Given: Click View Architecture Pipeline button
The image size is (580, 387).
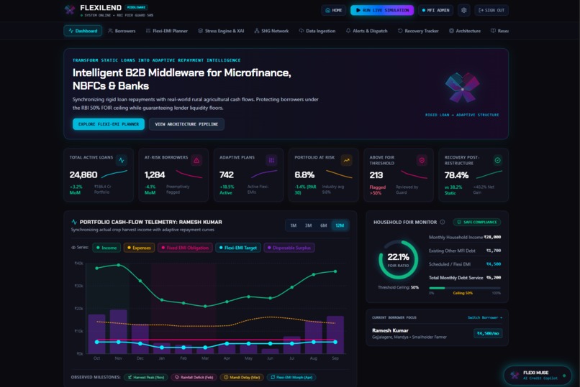Looking at the screenshot, I should (186, 124).
